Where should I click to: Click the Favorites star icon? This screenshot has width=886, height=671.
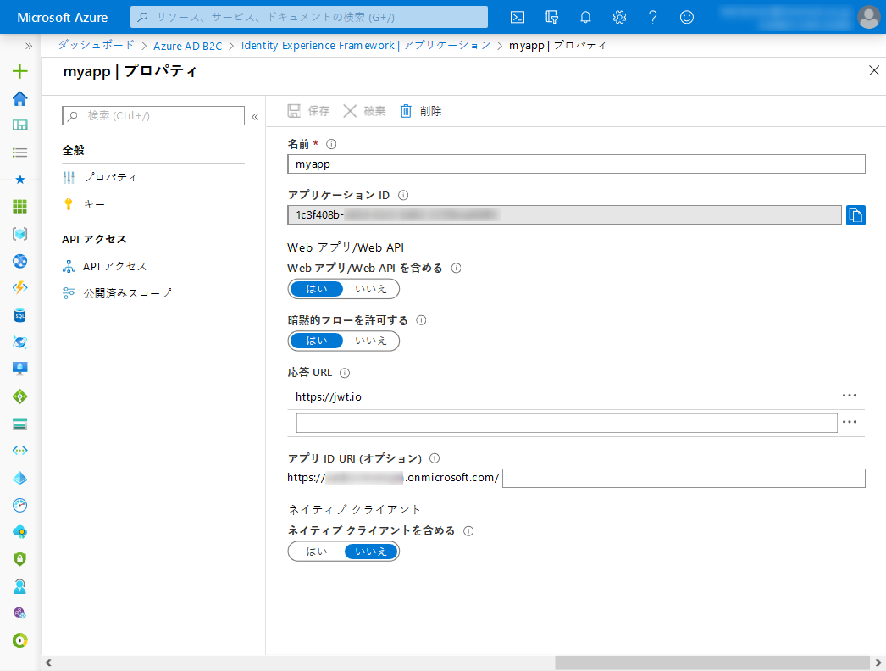click(19, 180)
